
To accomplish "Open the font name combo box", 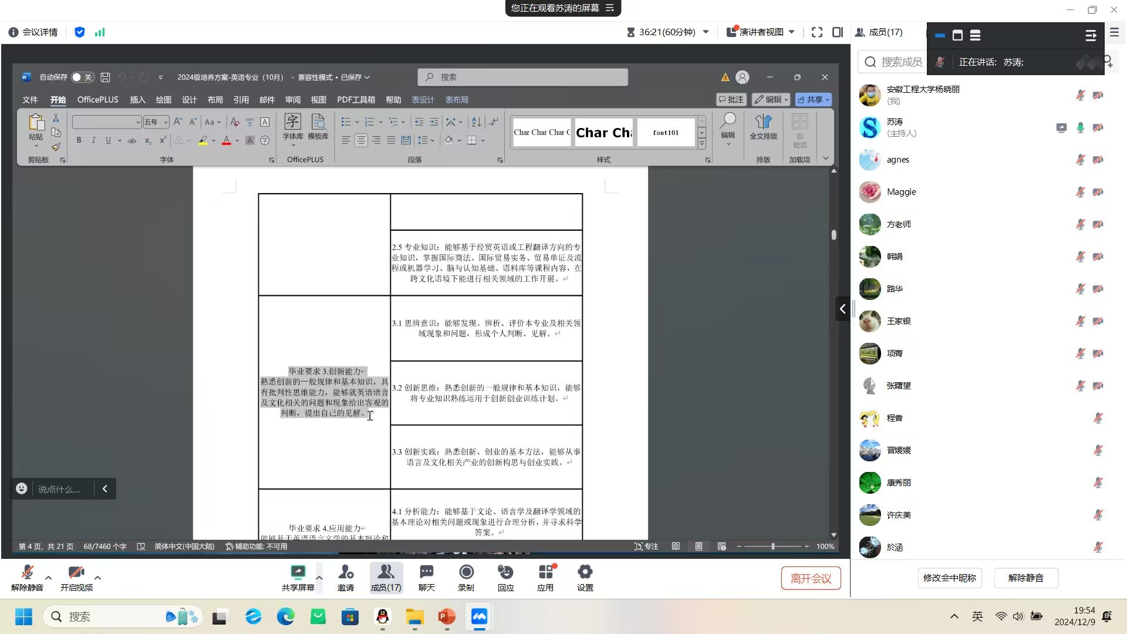I will click(x=106, y=122).
